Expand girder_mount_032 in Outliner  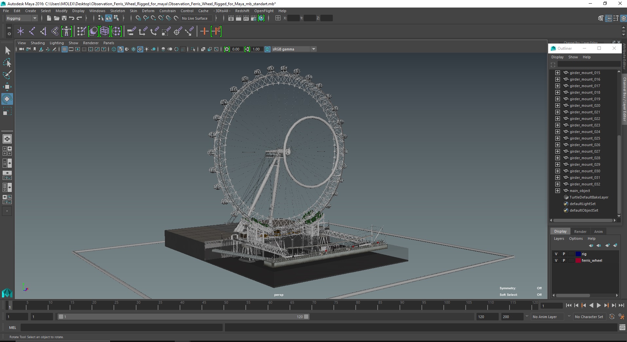coord(558,184)
